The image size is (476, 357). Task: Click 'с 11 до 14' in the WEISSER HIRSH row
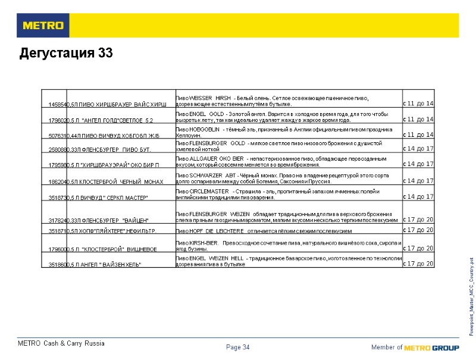pos(418,103)
